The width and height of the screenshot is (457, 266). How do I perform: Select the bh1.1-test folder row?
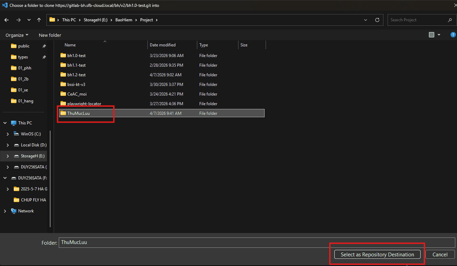click(x=162, y=65)
